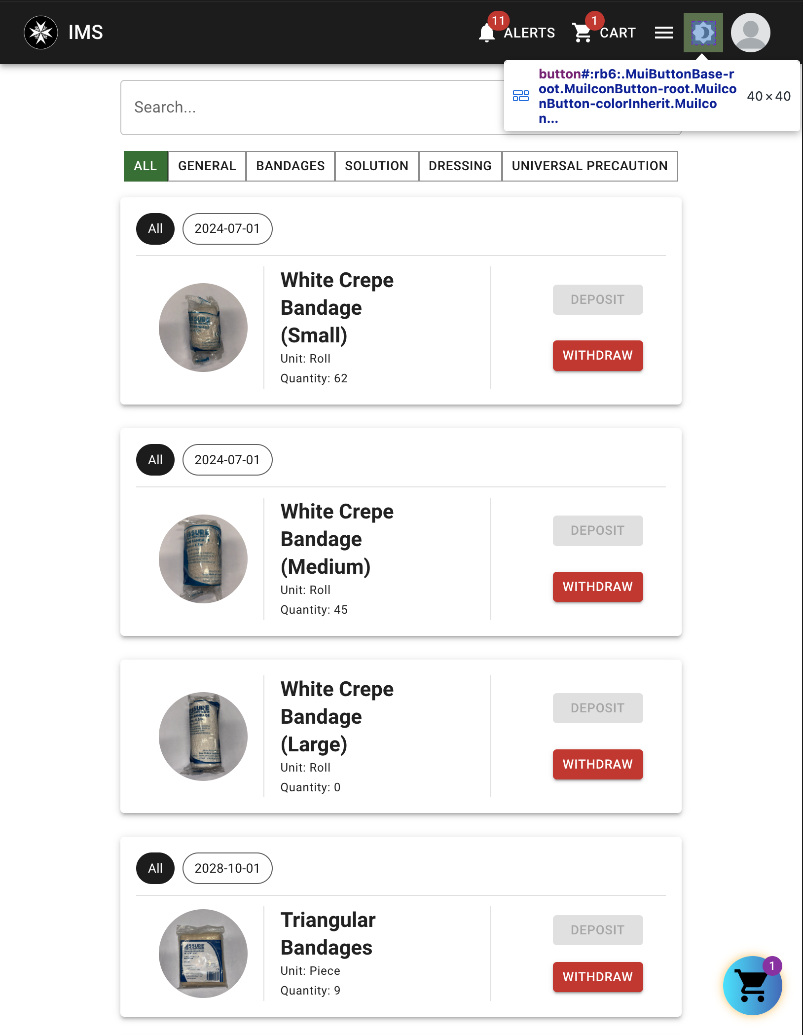Screen dimensions: 803x1035
Task: Click the IMS star logo
Action: pos(41,33)
